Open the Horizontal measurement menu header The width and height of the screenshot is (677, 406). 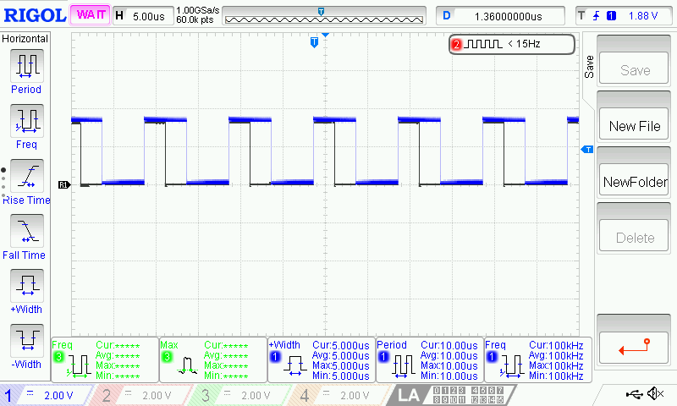click(25, 39)
